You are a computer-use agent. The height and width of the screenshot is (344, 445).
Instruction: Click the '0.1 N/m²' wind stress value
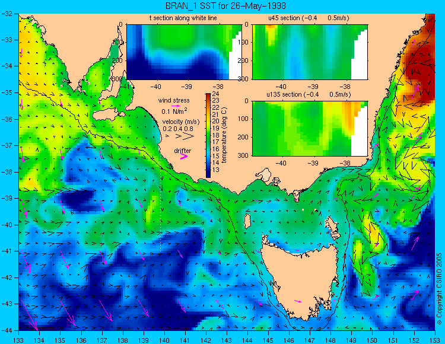174,111
